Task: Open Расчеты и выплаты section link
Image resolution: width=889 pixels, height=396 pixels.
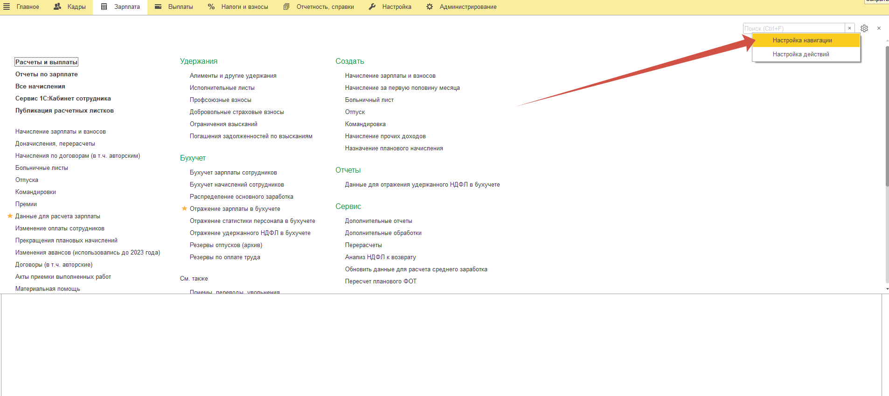Action: pyautogui.click(x=46, y=62)
